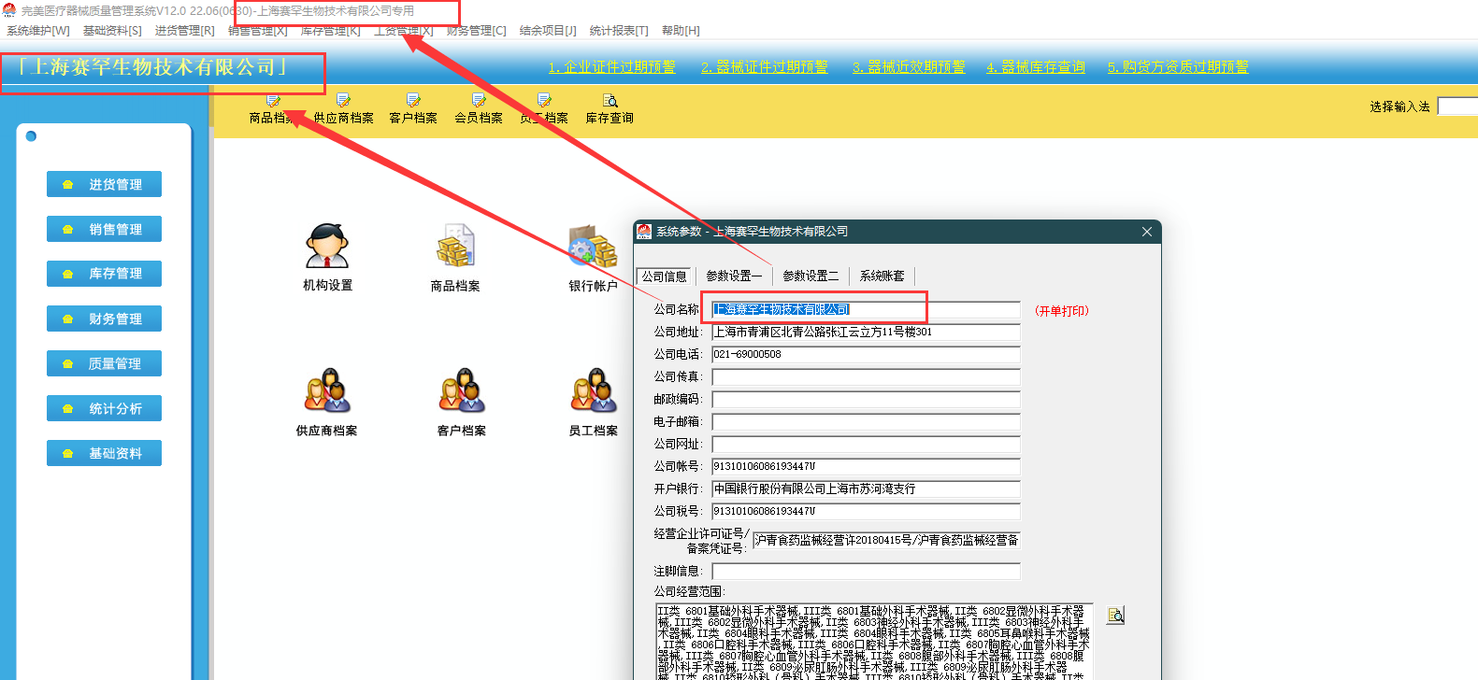Click the 系统参数 dialog title icon
Viewport: 1478px width, 680px height.
[644, 232]
